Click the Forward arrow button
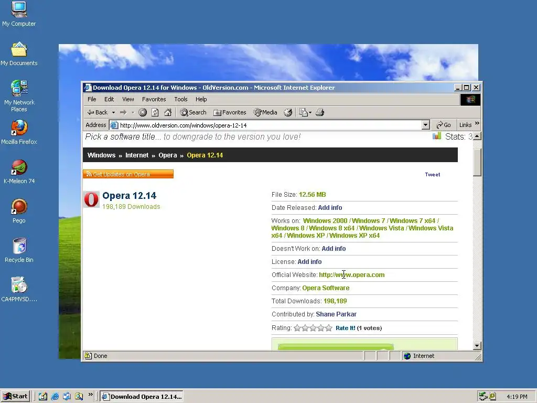This screenshot has height=403, width=537. click(123, 112)
